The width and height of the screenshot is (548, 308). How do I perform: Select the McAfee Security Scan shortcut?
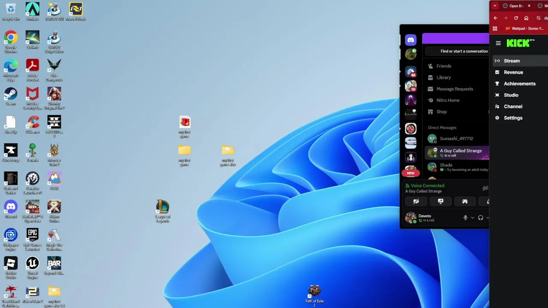point(33,98)
